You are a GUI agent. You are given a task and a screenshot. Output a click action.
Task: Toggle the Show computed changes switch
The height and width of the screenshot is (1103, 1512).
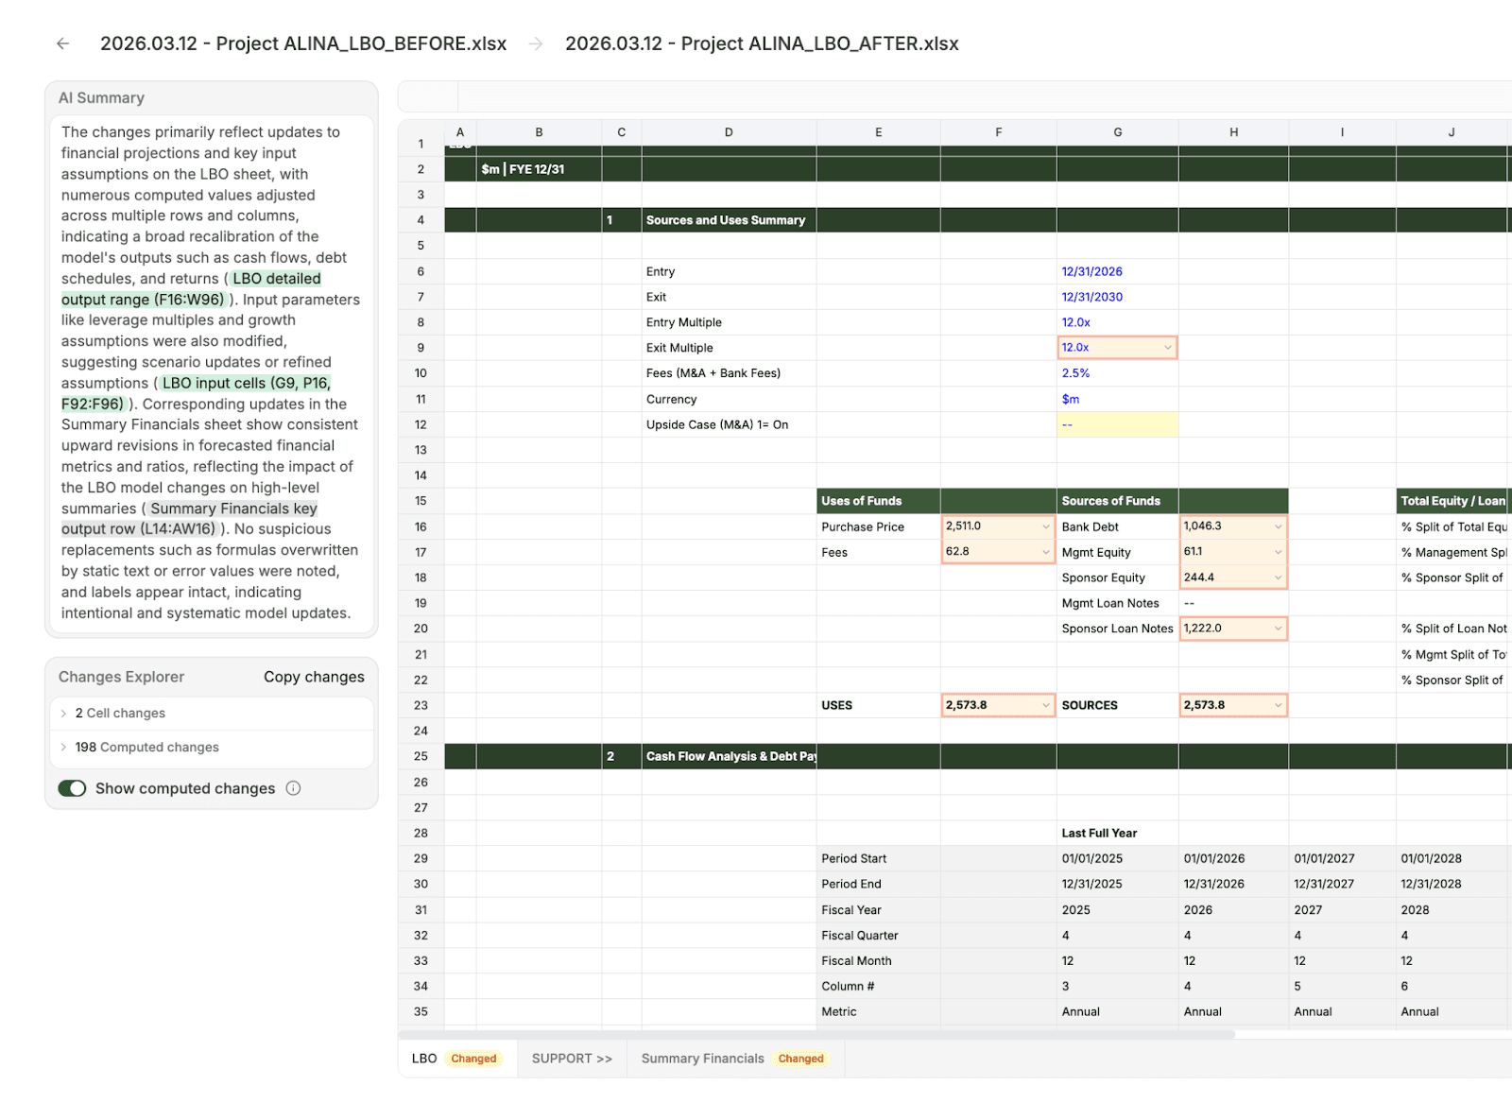tap(72, 788)
